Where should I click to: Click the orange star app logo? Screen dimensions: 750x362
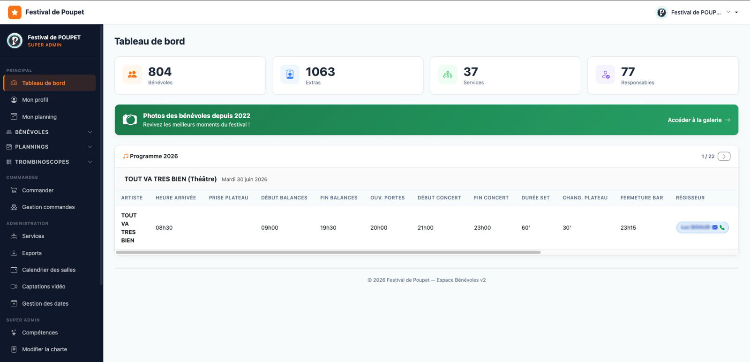click(15, 12)
